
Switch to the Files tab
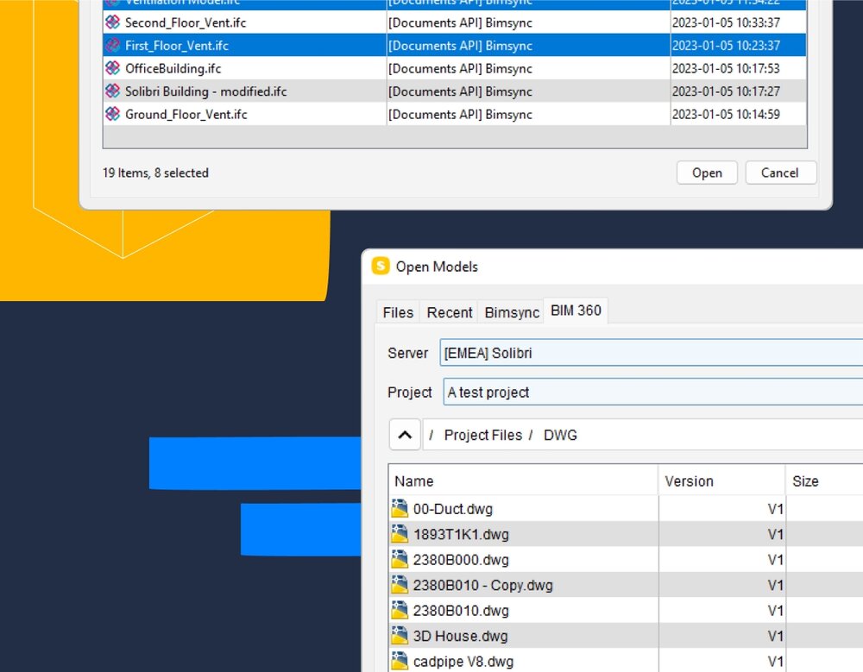[398, 312]
